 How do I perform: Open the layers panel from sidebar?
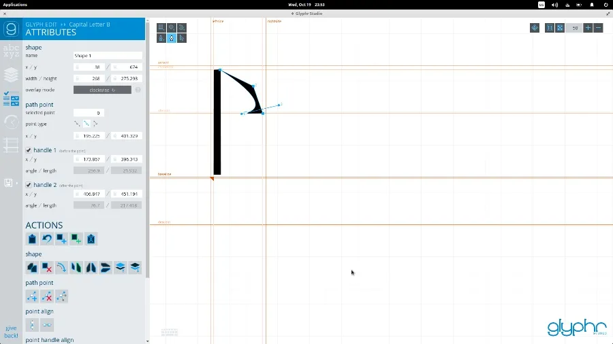click(11, 75)
